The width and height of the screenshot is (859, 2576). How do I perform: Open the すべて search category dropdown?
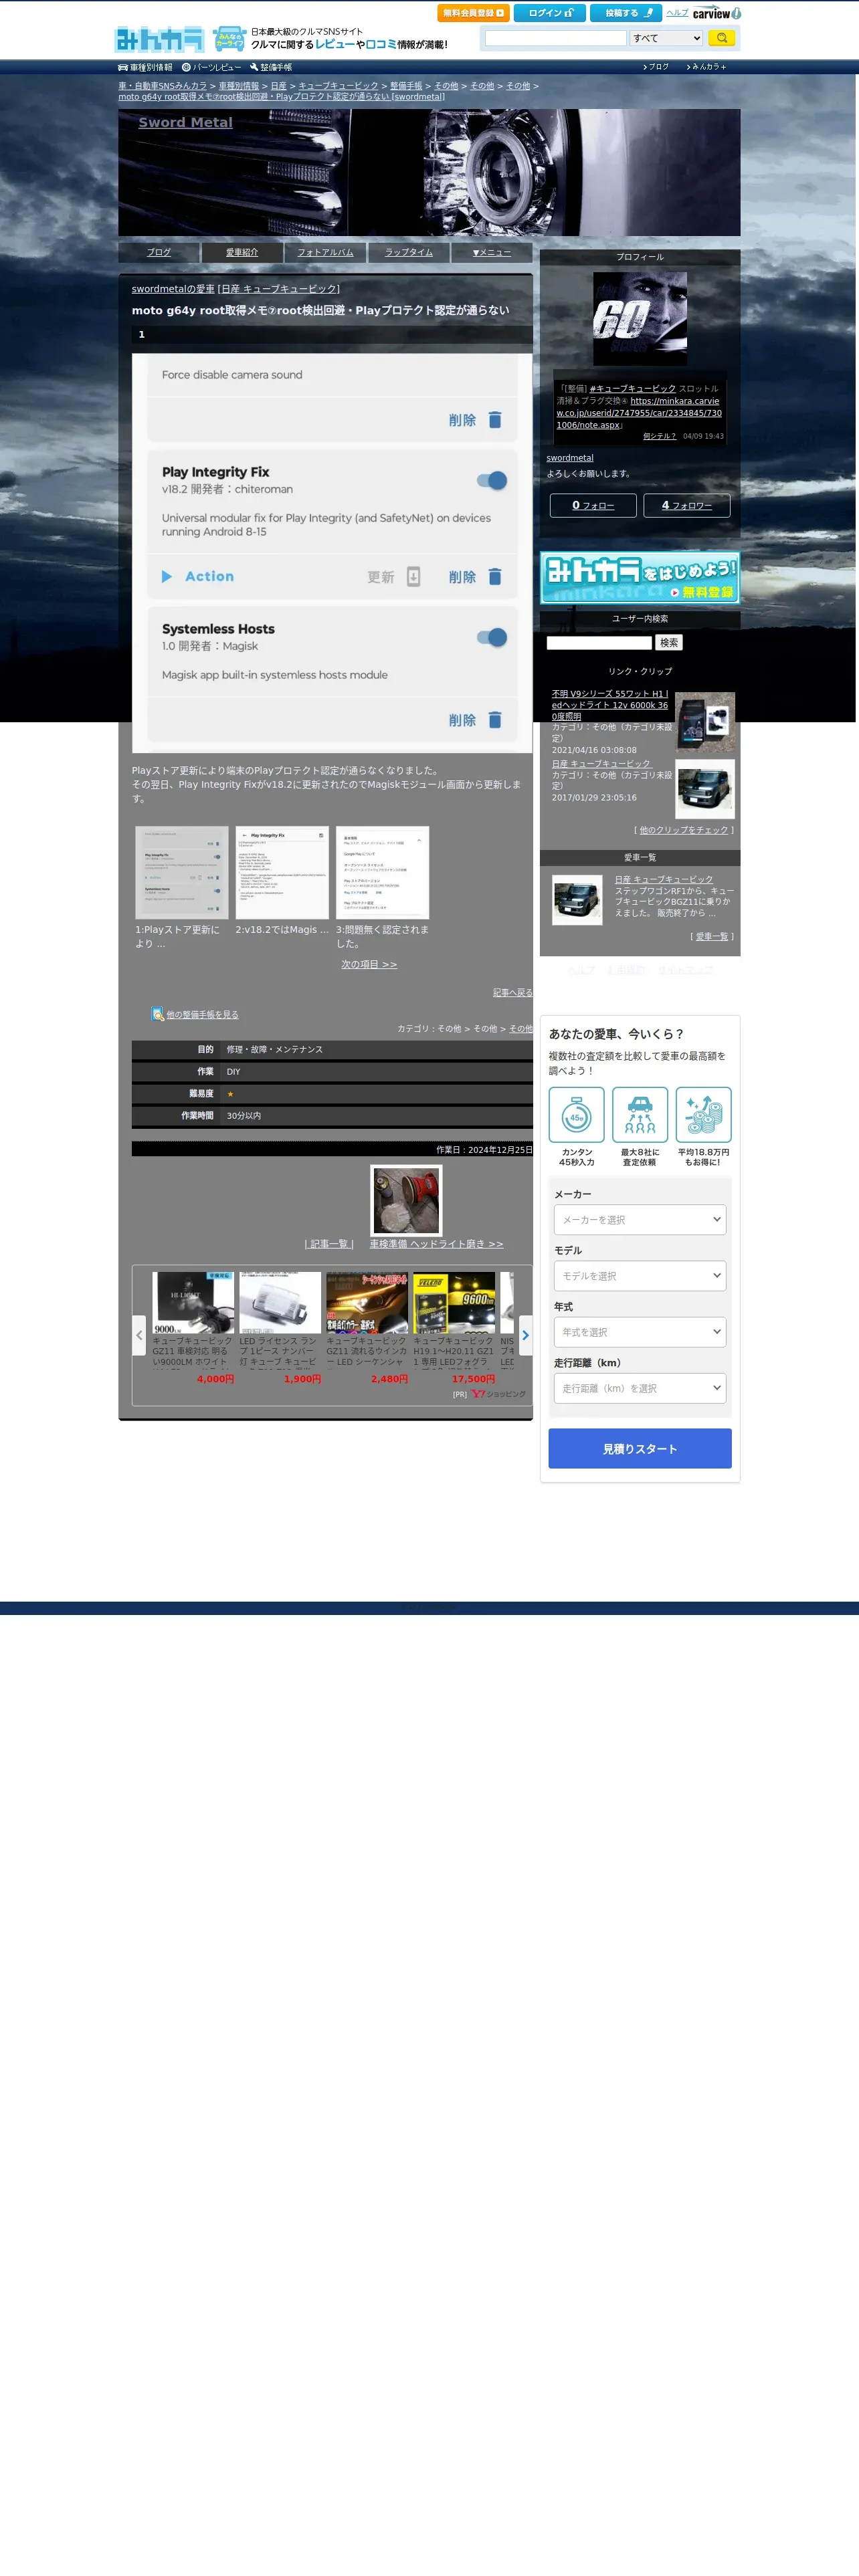(x=667, y=38)
